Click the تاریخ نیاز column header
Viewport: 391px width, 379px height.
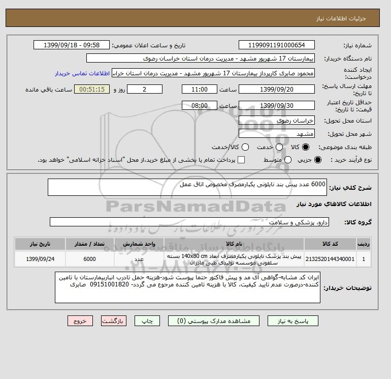tap(40, 244)
